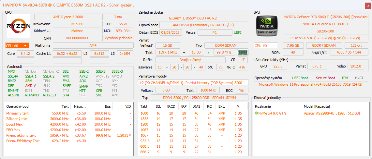Click the AVX2 feature indicator
This screenshot has width=372, height=159.
point(83,76)
